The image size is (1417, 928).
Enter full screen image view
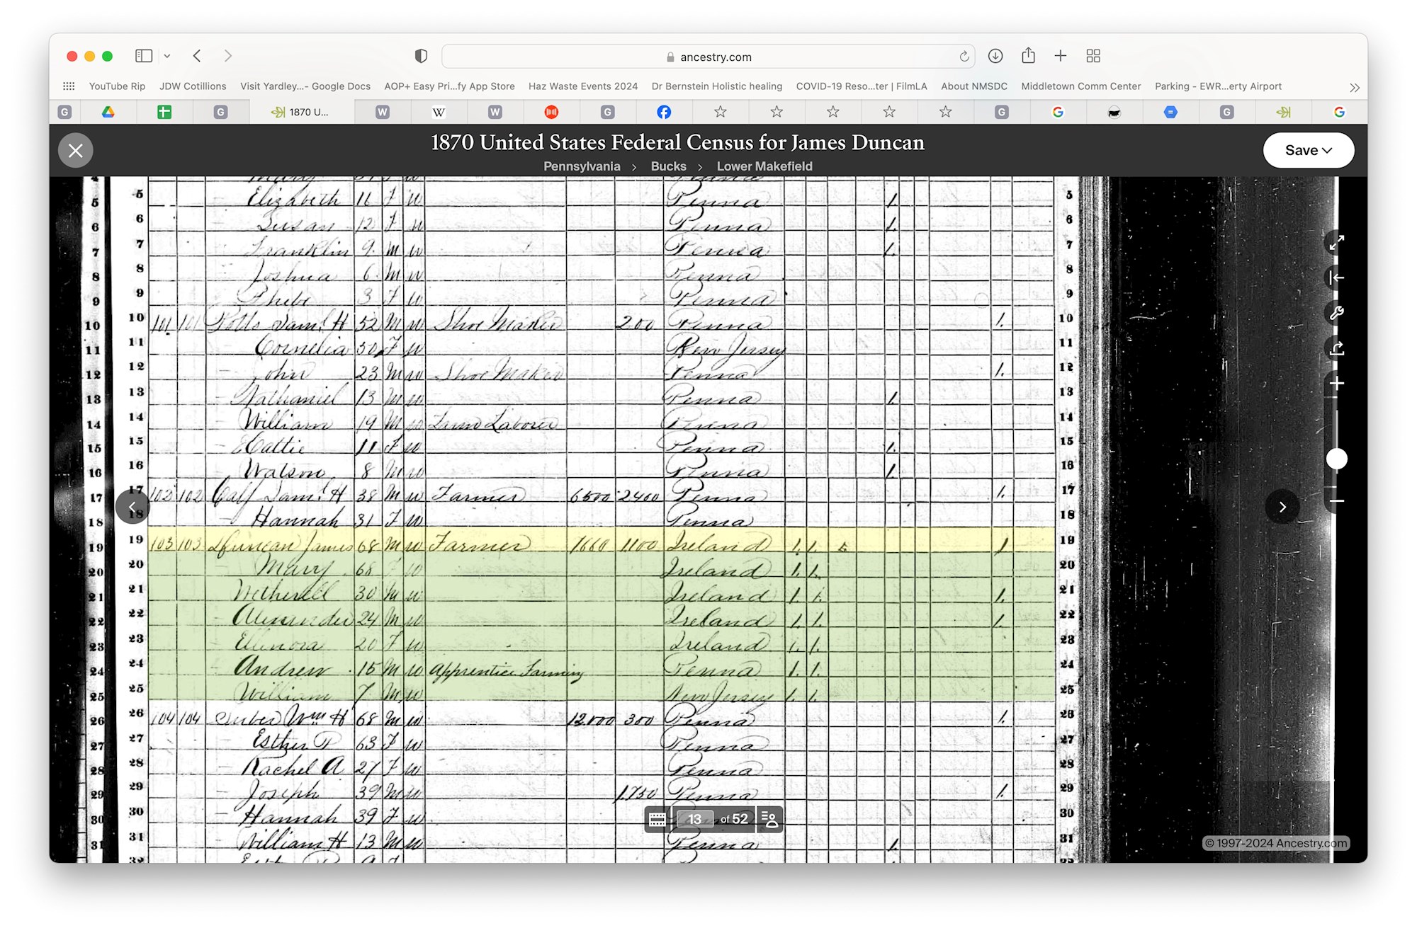[x=1336, y=244]
